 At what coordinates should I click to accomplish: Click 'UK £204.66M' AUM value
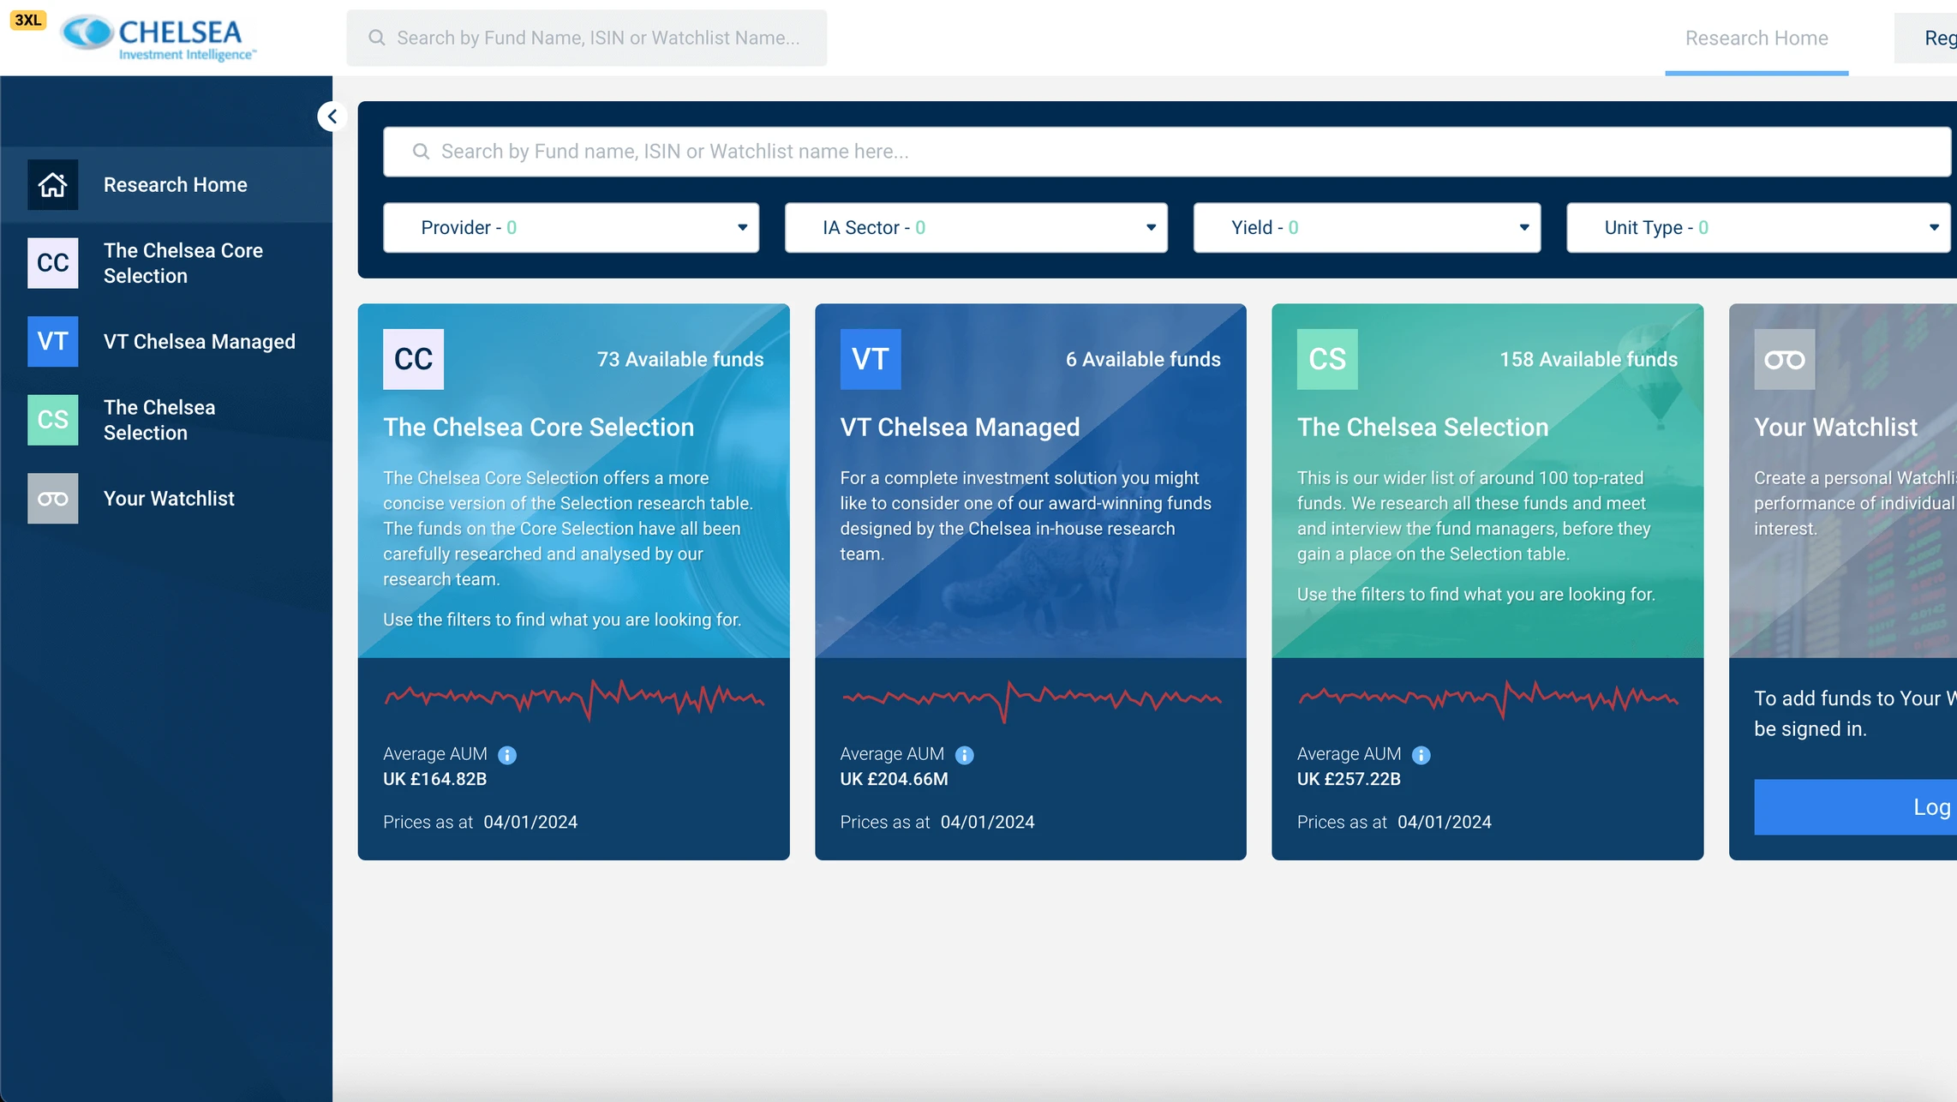(x=894, y=779)
